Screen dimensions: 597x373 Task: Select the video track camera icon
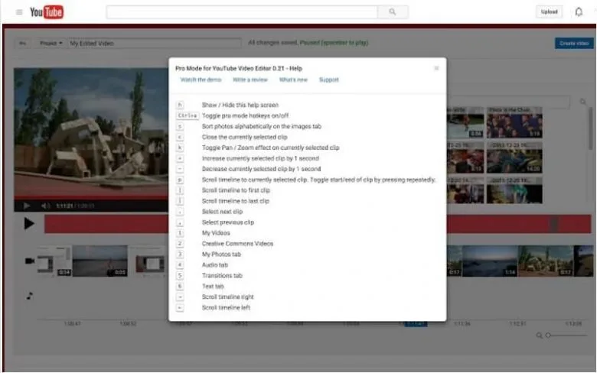tap(30, 261)
